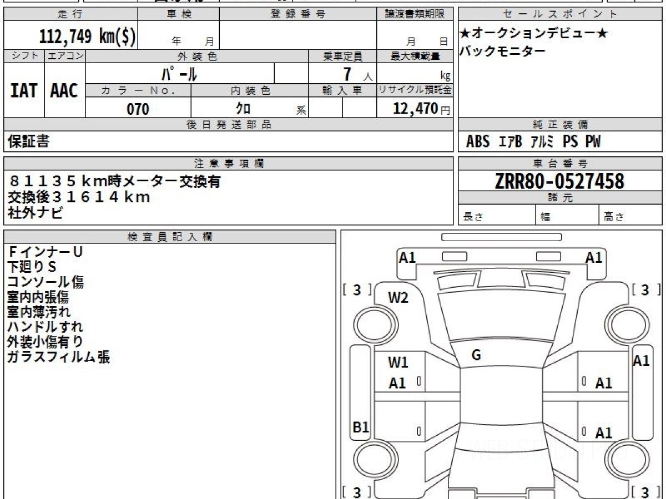Select the chassis number ZRR80-0527458
The image size is (666, 499).
click(559, 181)
